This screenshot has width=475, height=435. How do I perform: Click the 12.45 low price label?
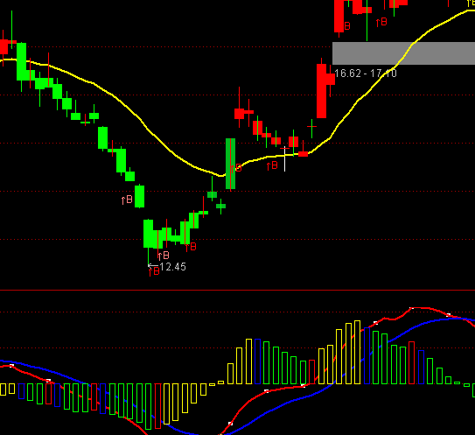(x=172, y=267)
